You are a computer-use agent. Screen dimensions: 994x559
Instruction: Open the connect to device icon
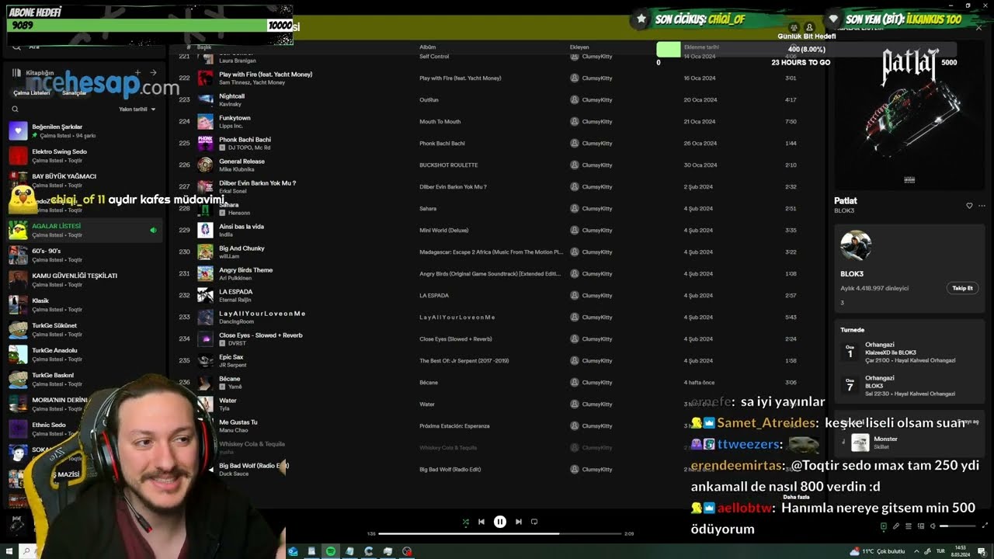coord(920,526)
